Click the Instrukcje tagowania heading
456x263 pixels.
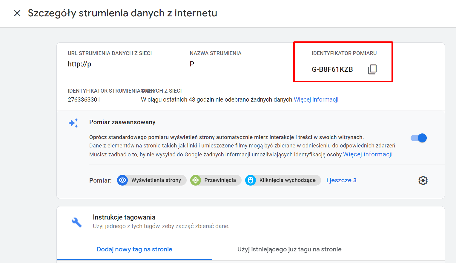124,217
